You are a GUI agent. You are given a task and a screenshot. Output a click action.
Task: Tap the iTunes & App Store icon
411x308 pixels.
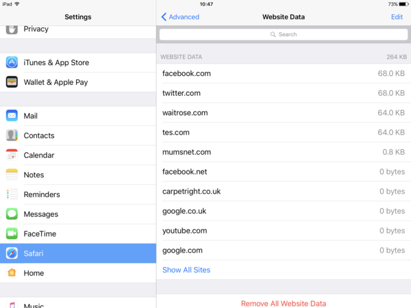[12, 62]
